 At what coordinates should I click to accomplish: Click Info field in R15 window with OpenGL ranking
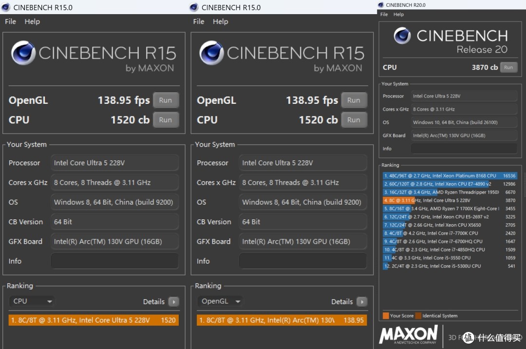coord(303,261)
